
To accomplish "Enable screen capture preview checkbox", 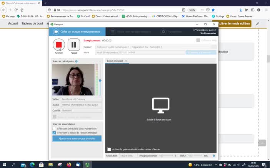I will point(109,149).
